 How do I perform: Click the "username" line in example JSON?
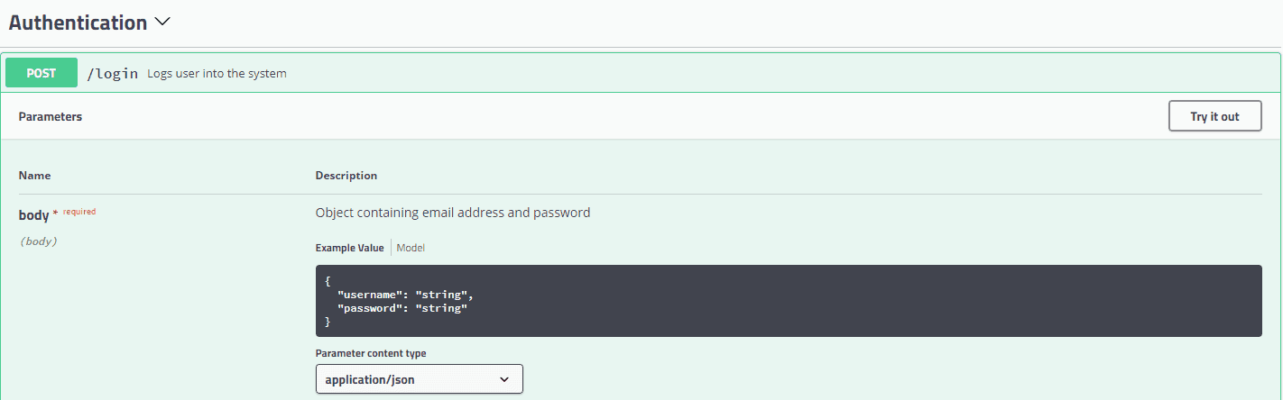point(405,295)
